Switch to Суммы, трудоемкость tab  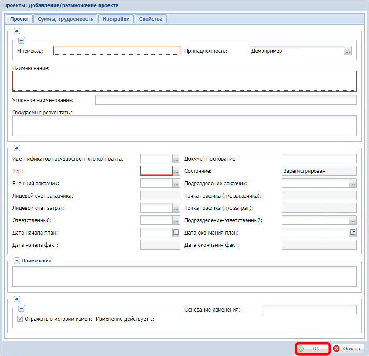coord(65,19)
